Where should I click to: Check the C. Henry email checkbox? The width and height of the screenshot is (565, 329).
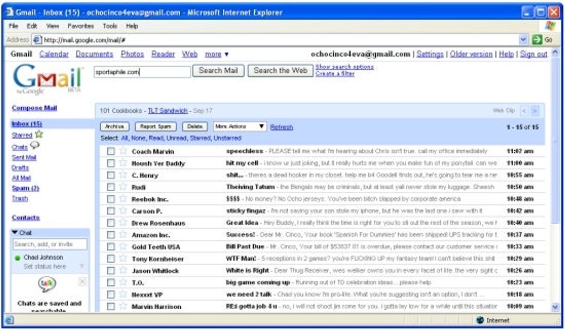(111, 175)
